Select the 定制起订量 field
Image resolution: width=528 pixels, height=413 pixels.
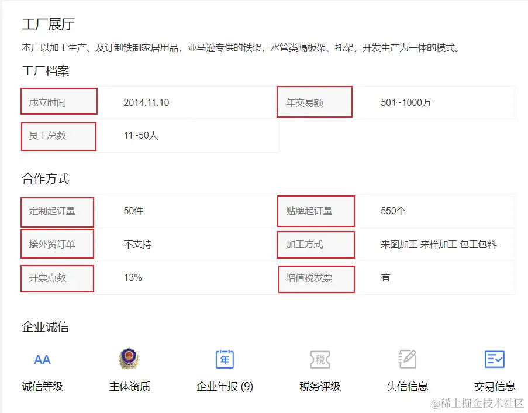pos(57,211)
